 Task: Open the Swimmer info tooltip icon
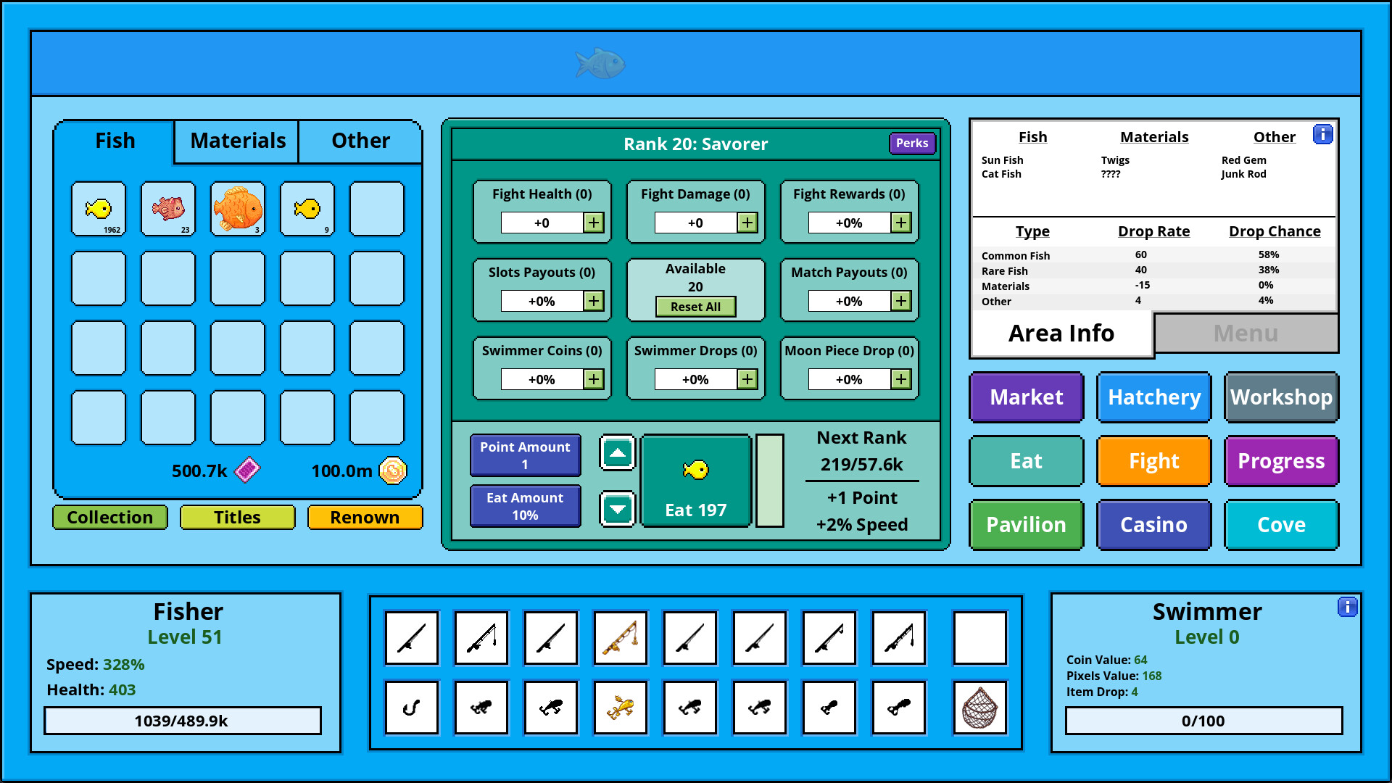(1348, 608)
